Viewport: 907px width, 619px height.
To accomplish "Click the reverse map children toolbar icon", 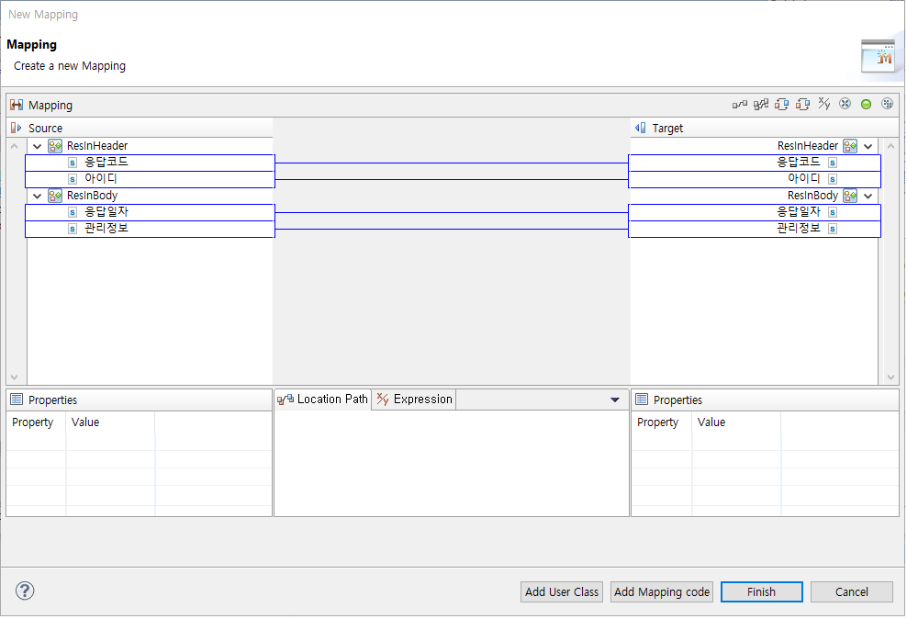I will (x=802, y=104).
